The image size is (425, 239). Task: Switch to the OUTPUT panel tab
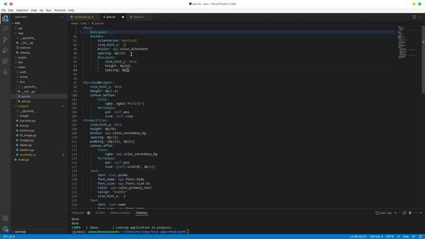pyautogui.click(x=100, y=213)
